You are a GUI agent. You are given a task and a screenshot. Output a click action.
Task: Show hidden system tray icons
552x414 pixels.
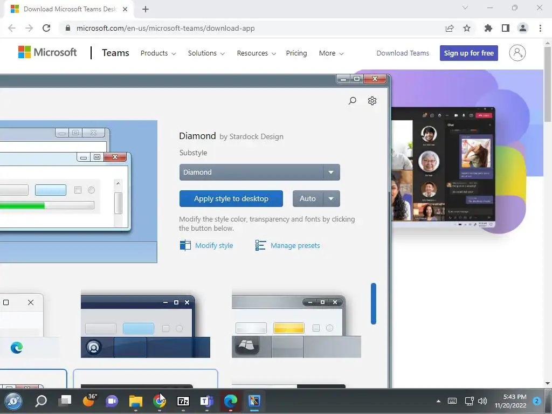pos(438,401)
